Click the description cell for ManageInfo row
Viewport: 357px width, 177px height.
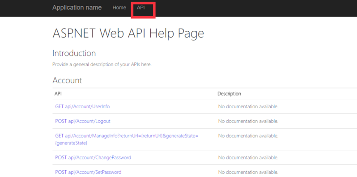click(248, 136)
